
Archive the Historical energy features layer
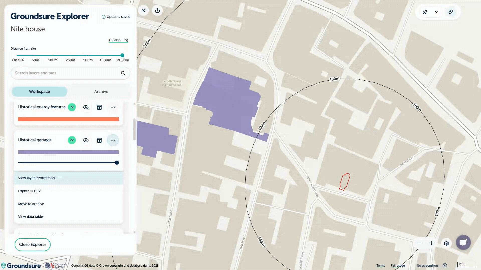(x=99, y=107)
